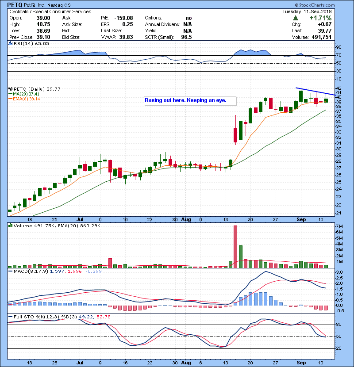Click the blue Full STO legend line marker
This screenshot has height=367, width=354.
10,317
